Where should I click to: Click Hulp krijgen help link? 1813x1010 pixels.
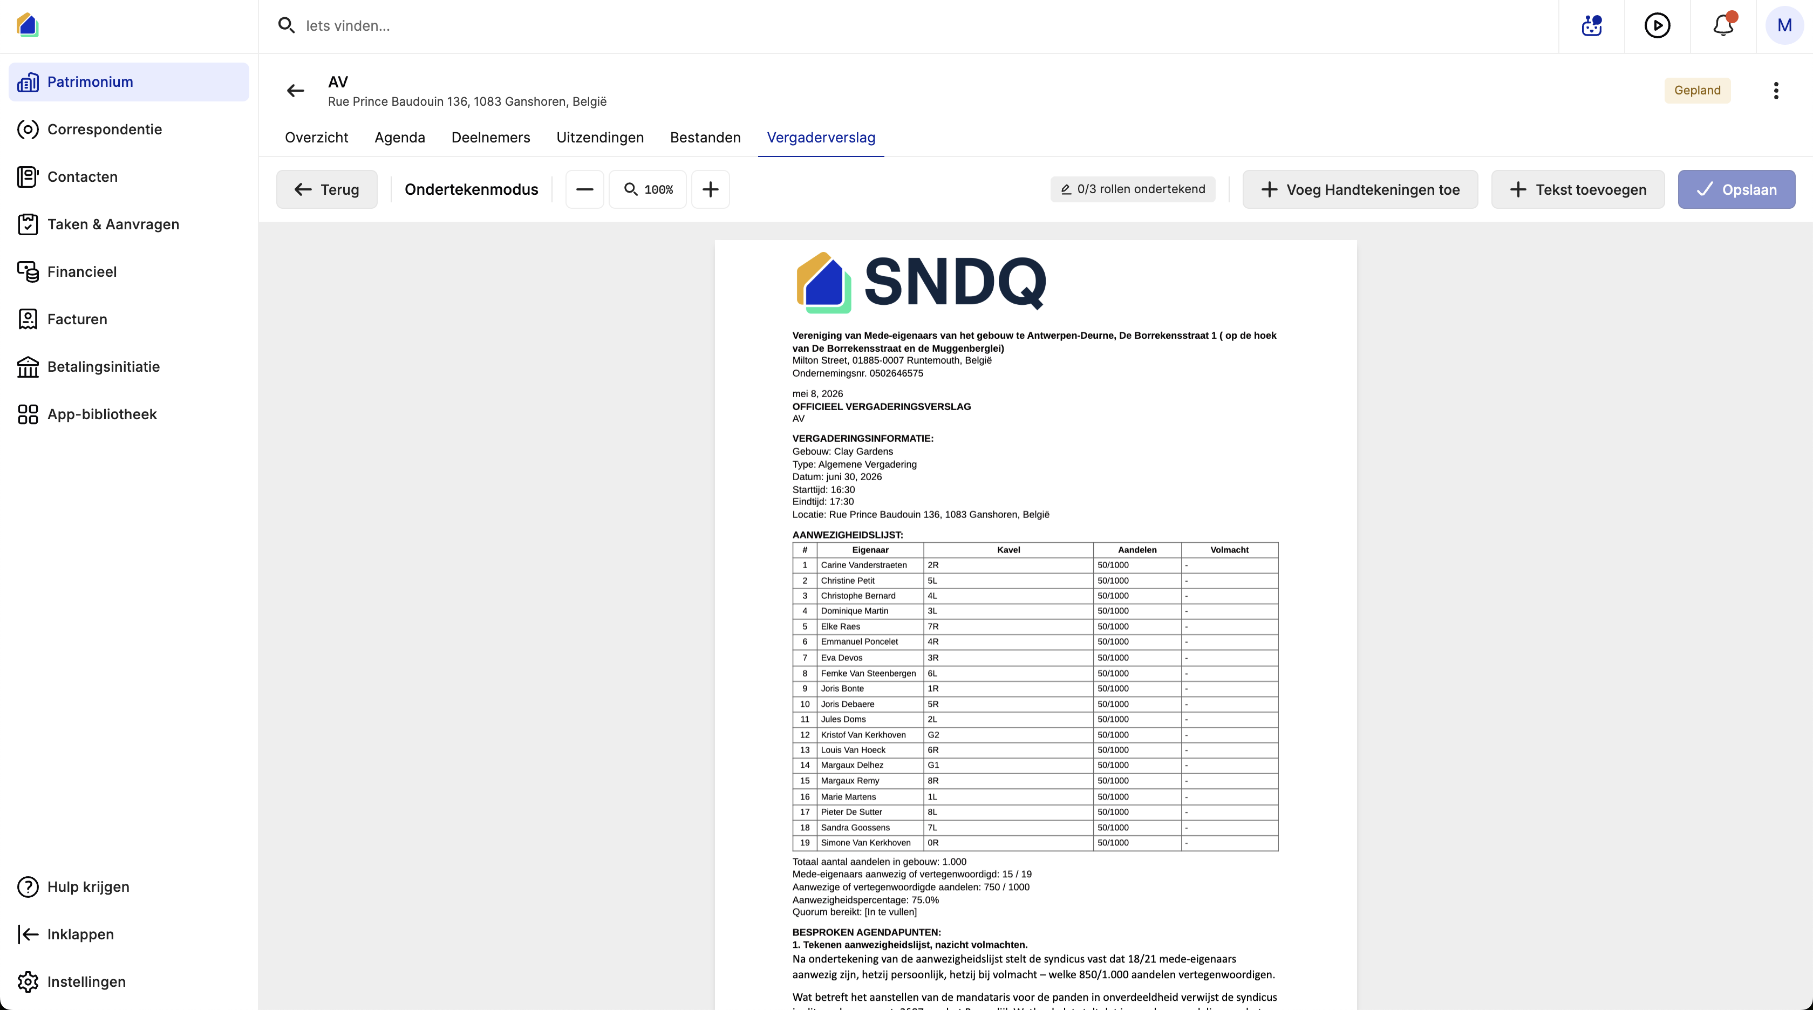point(129,887)
